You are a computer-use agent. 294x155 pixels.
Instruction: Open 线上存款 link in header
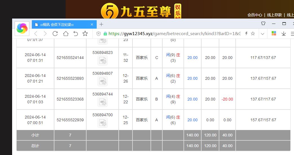274,15
